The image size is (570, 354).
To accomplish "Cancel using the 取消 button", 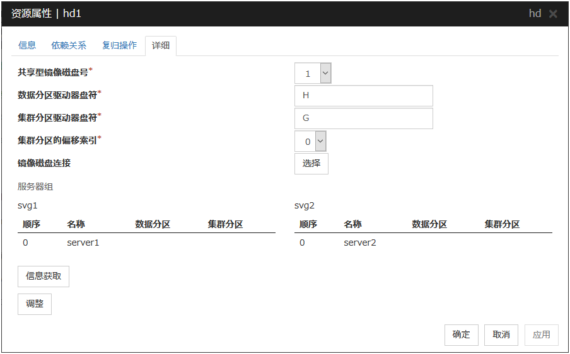I will click(501, 334).
